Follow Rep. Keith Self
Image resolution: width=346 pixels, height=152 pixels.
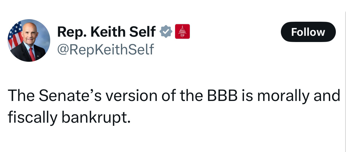point(308,32)
